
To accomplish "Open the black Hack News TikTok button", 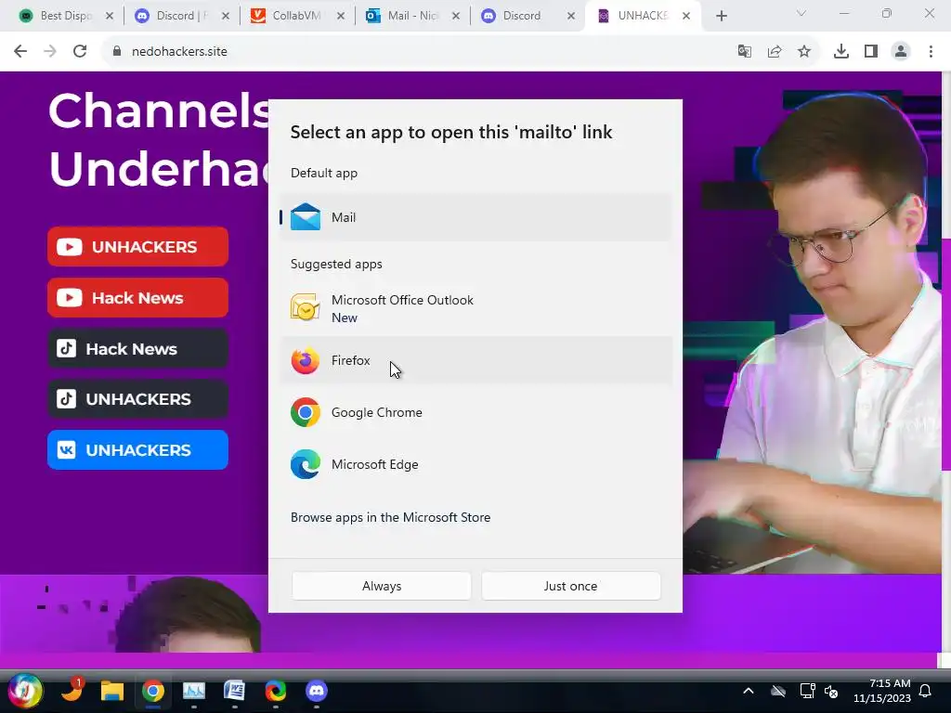I will pyautogui.click(x=137, y=349).
